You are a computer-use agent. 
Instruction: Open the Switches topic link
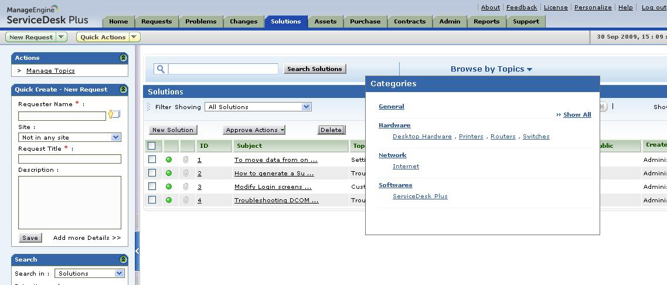pyautogui.click(x=536, y=137)
